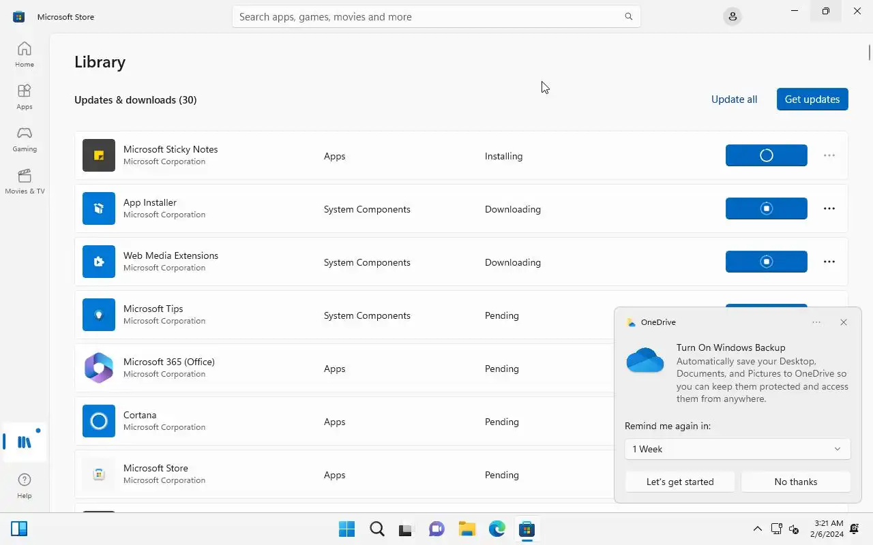Select the Microsoft Sticky Notes title text
Viewport: 873px width, 545px height.
171,149
